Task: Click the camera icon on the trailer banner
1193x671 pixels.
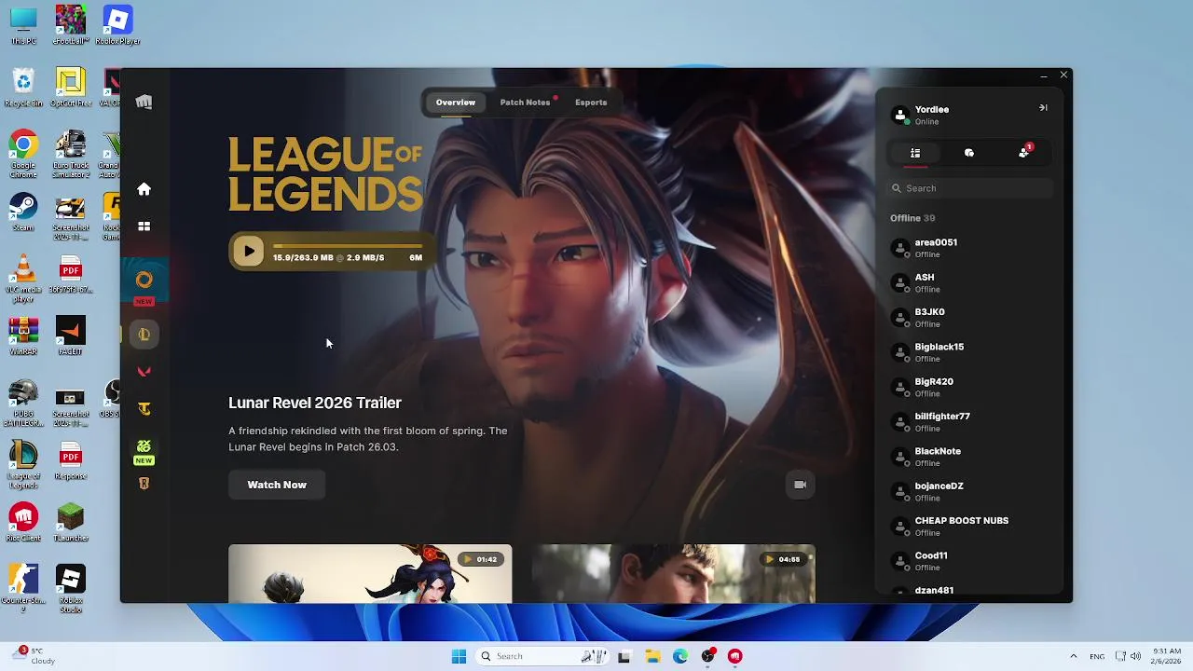Action: (x=800, y=485)
